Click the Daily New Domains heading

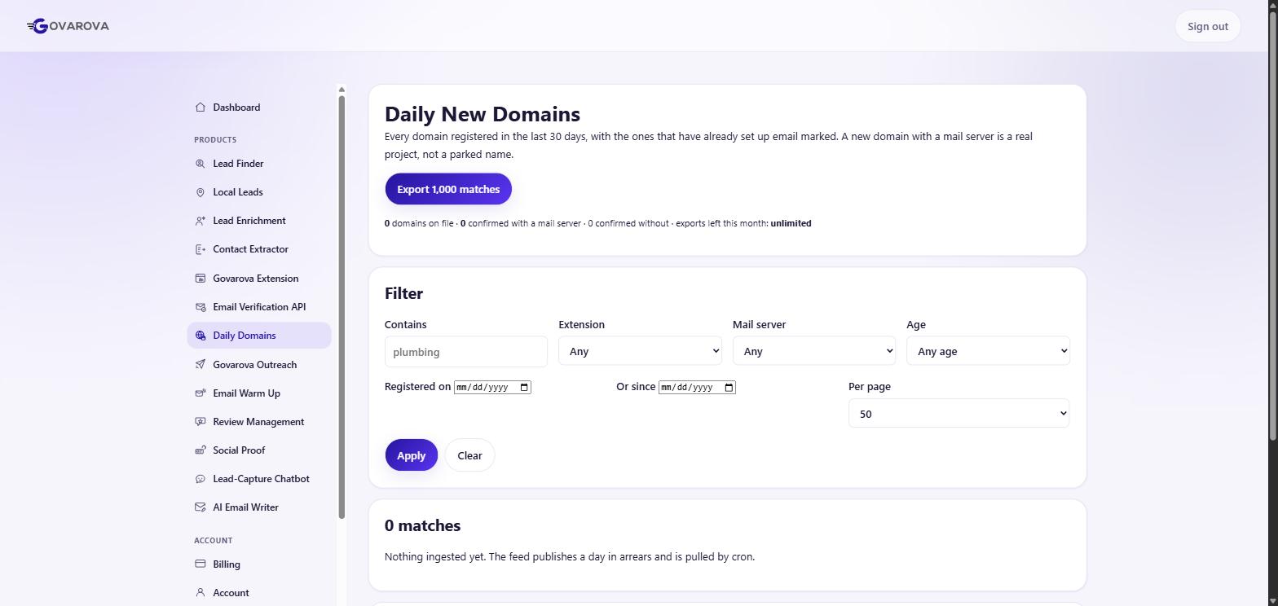click(483, 114)
